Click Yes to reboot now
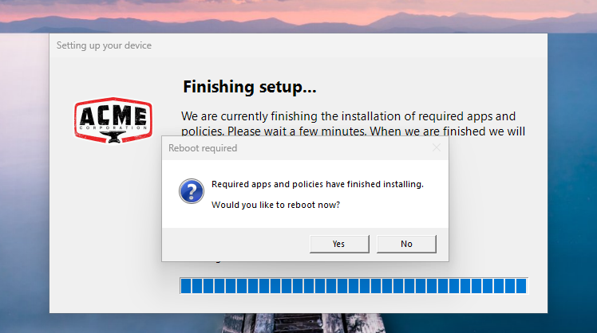597x333 pixels. tap(339, 244)
